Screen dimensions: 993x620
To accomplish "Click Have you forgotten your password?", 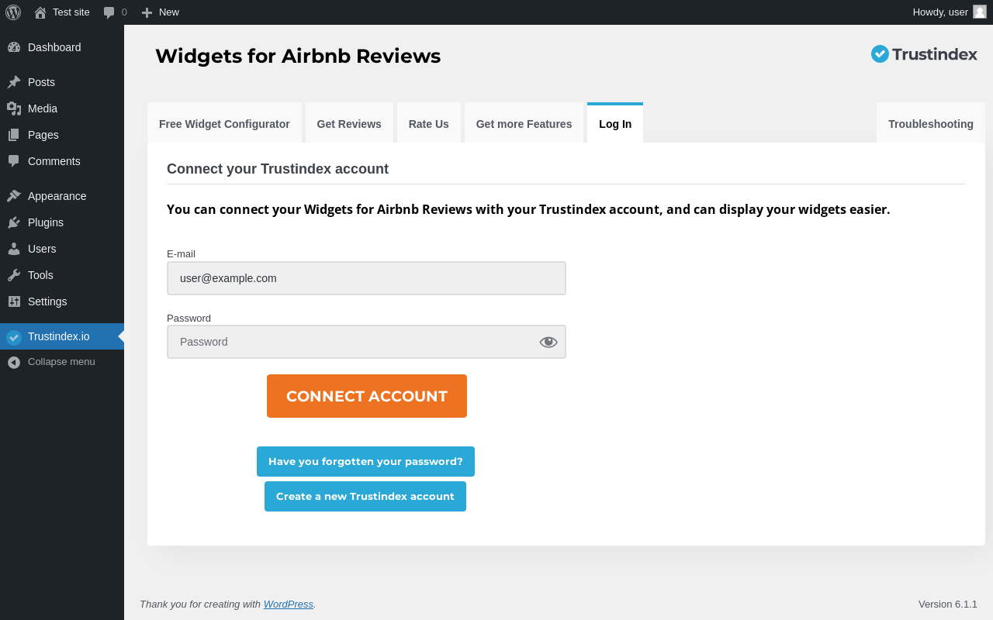I will (x=365, y=461).
